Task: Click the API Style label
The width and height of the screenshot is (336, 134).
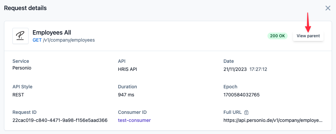Action: (x=23, y=87)
